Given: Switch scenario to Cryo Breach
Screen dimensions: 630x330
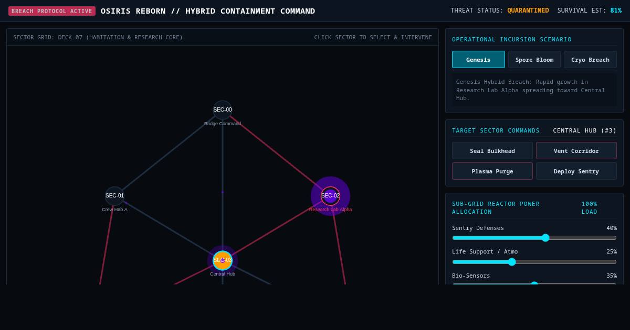Looking at the screenshot, I should pos(590,60).
